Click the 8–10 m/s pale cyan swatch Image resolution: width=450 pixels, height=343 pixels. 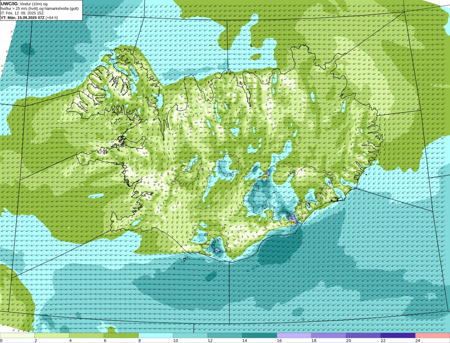(156, 336)
